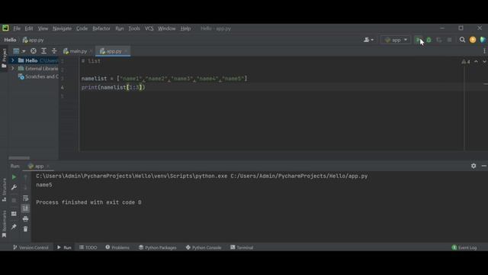The height and width of the screenshot is (275, 488).
Task: Open Problems tool window
Action: click(117, 247)
